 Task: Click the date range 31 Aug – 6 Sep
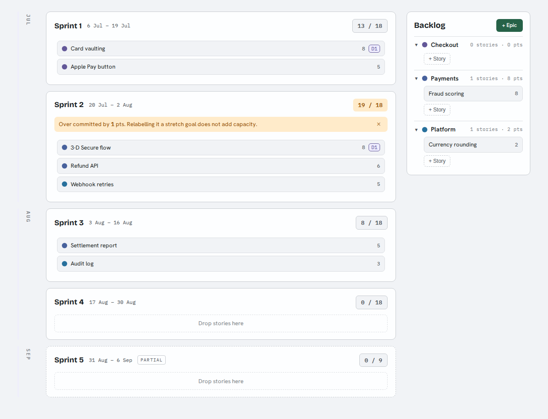coord(110,361)
